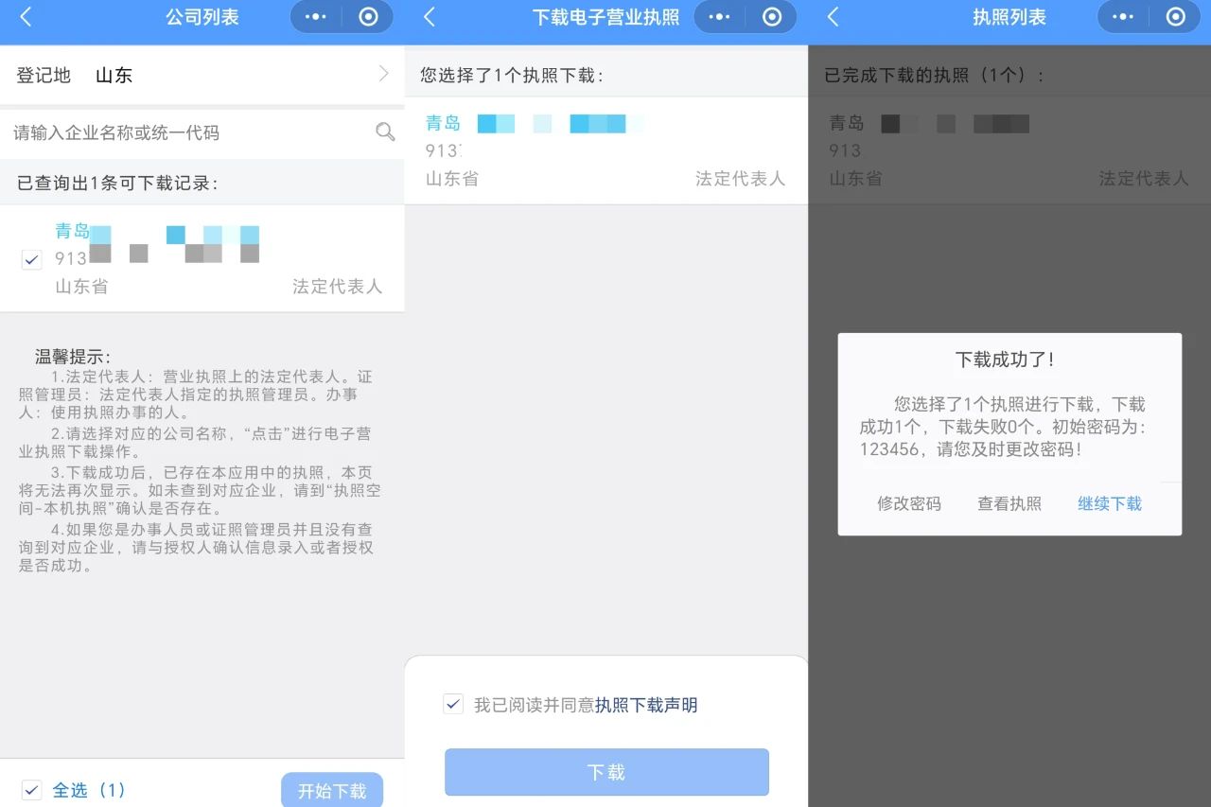Viewport: 1211px width, 807px height.
Task: Open the three-dots menu on 执照列表 header
Action: click(1122, 17)
